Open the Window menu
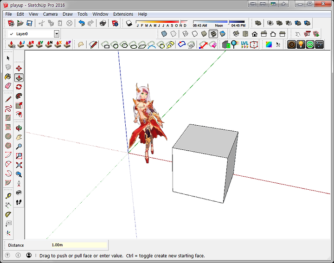Screen dimensions: 334x263 coord(100,14)
